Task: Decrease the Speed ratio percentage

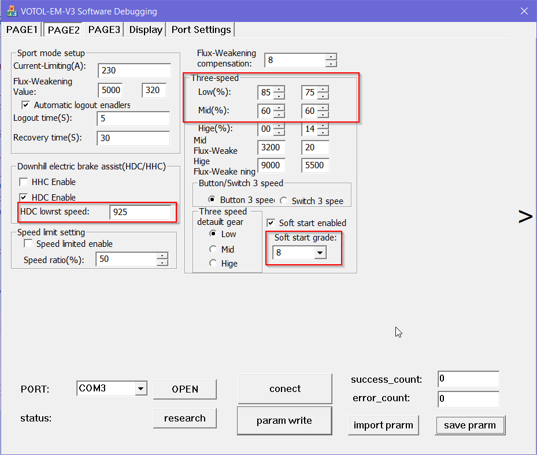Action: (x=162, y=262)
